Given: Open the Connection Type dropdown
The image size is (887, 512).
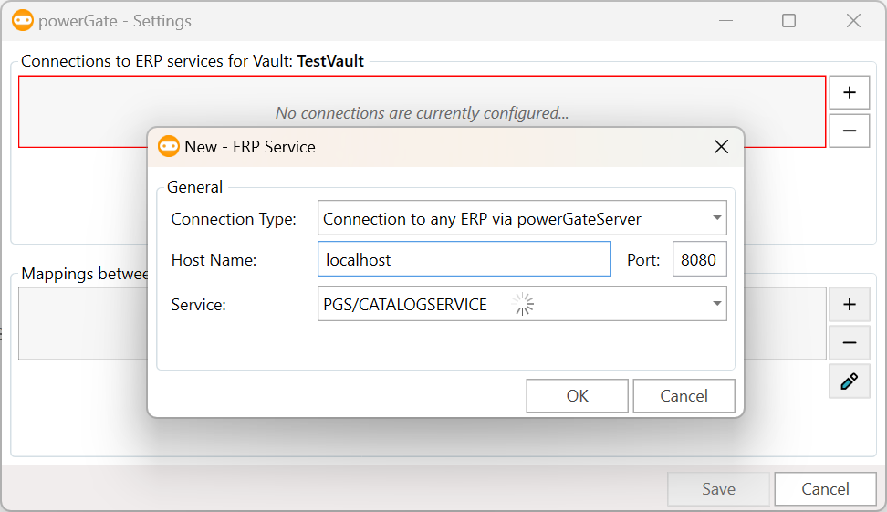Looking at the screenshot, I should point(522,218).
